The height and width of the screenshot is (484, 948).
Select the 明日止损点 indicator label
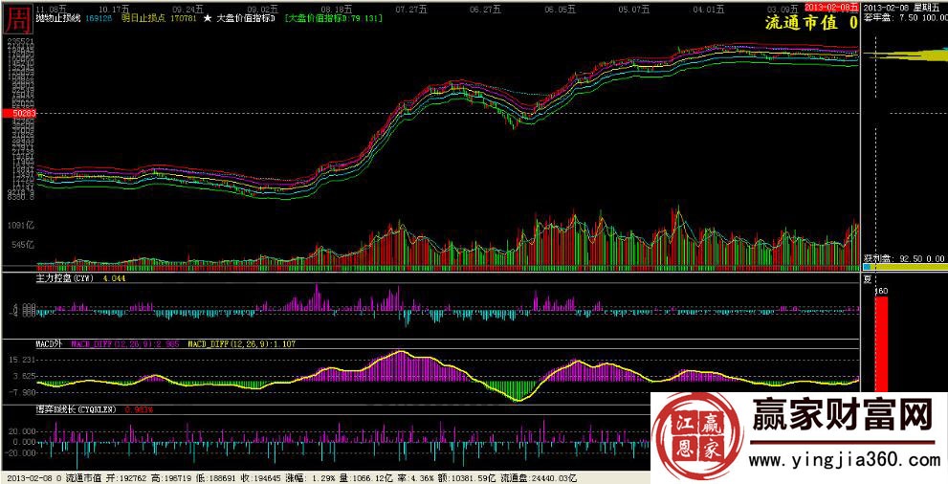pyautogui.click(x=141, y=17)
